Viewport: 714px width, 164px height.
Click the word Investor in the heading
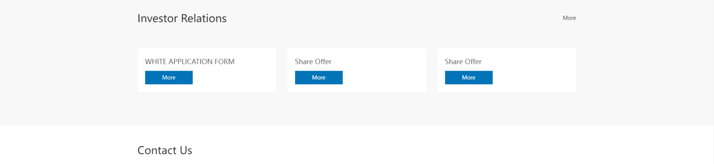point(158,18)
